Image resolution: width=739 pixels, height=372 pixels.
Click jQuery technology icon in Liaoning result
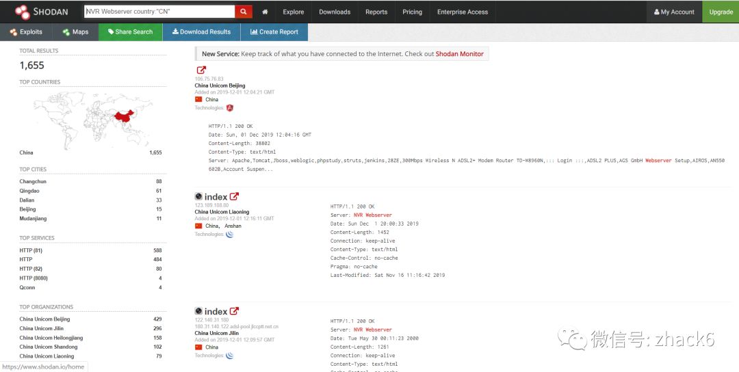[x=229, y=234]
